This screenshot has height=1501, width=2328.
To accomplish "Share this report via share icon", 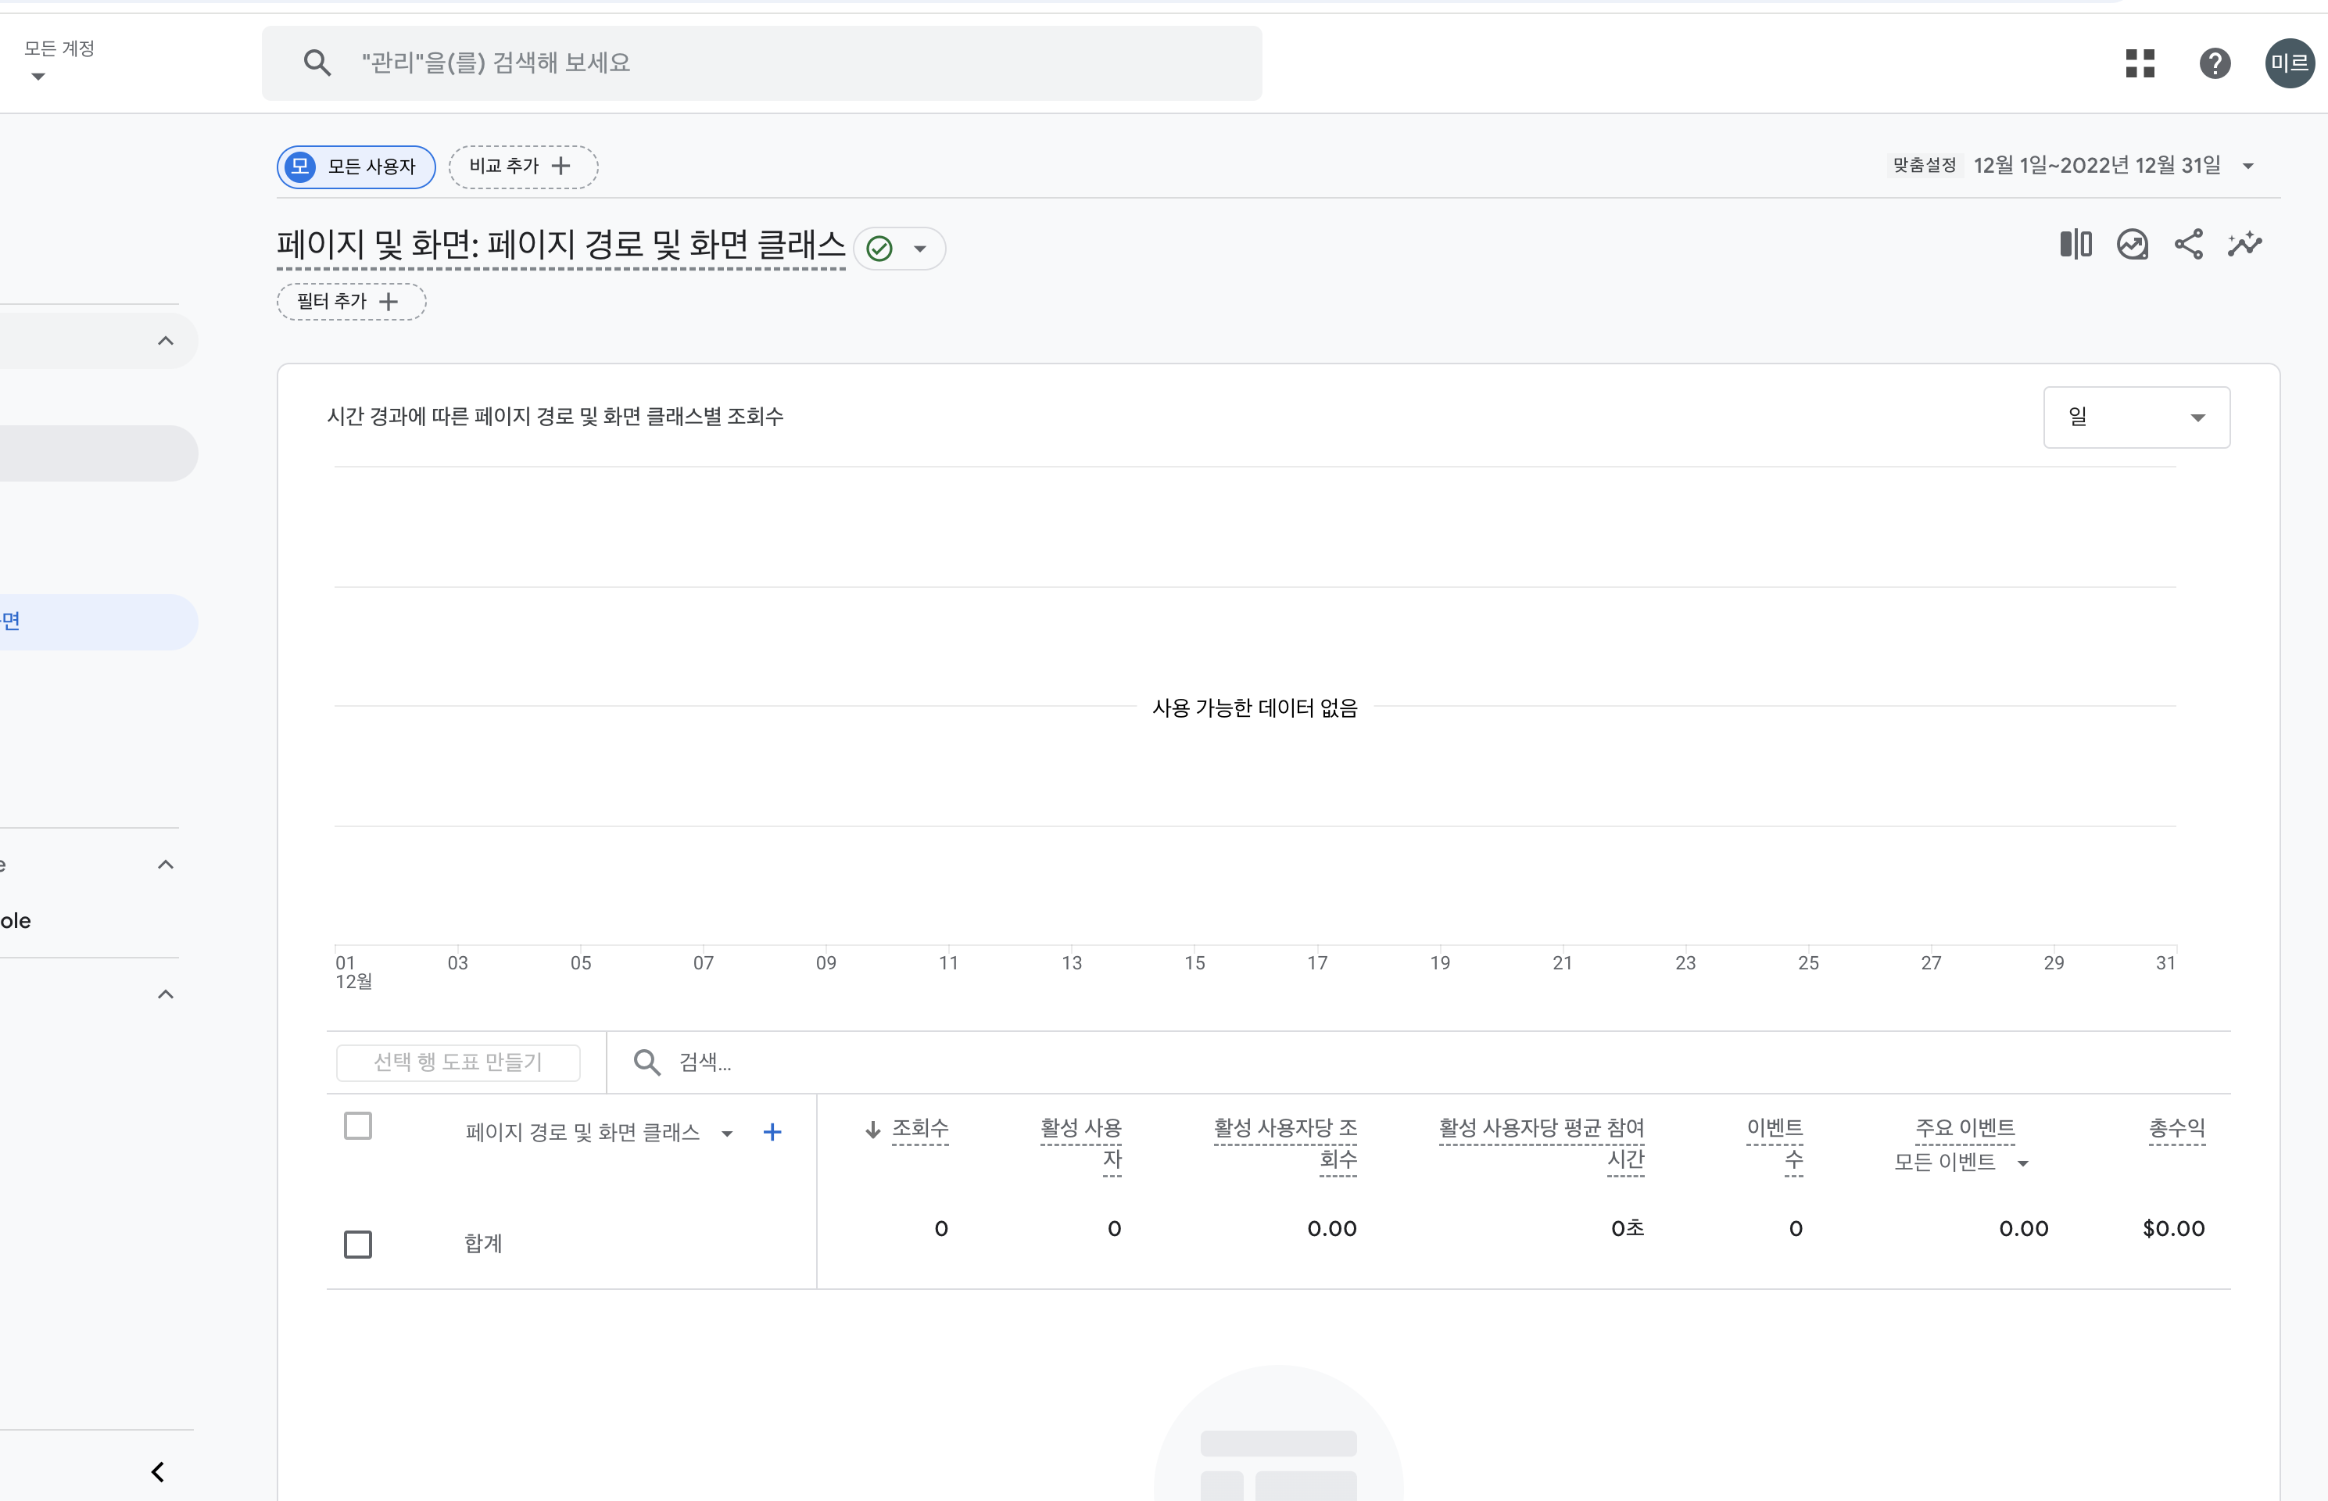I will coord(2189,244).
